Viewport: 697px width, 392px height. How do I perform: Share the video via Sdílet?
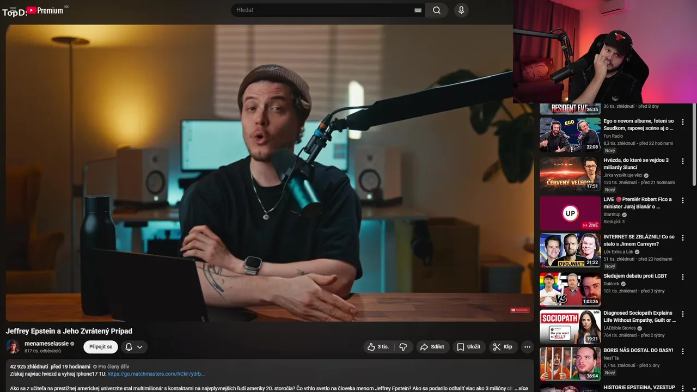(x=432, y=347)
